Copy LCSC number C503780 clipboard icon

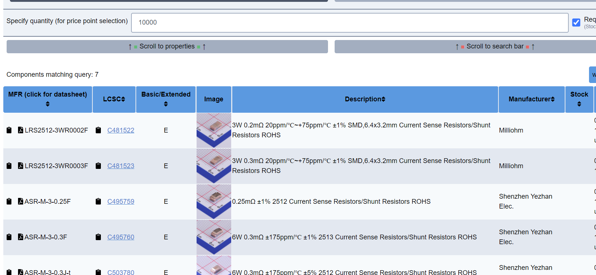(x=98, y=272)
